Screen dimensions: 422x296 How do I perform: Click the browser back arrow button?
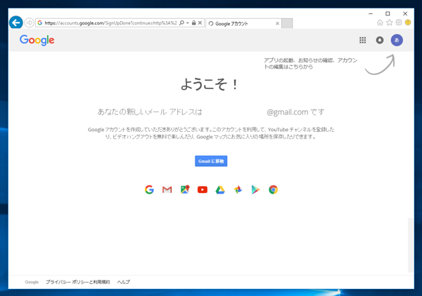16,22
